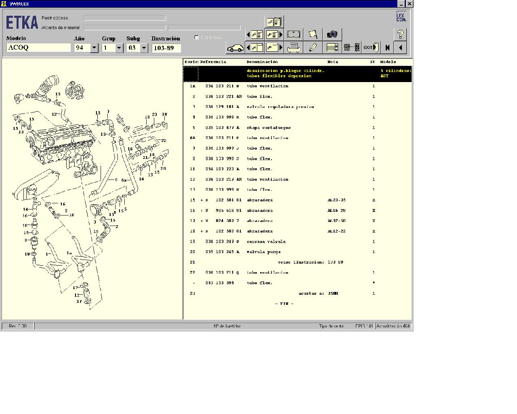This screenshot has height=414, width=517.
Task: Click the EXIT door button
Action: [x=371, y=48]
